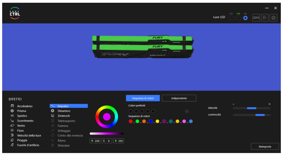The width and height of the screenshot is (283, 155).
Task: Set Luce LED to ON
Action: coord(245,18)
